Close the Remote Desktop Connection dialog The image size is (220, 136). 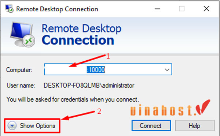pos(206,9)
